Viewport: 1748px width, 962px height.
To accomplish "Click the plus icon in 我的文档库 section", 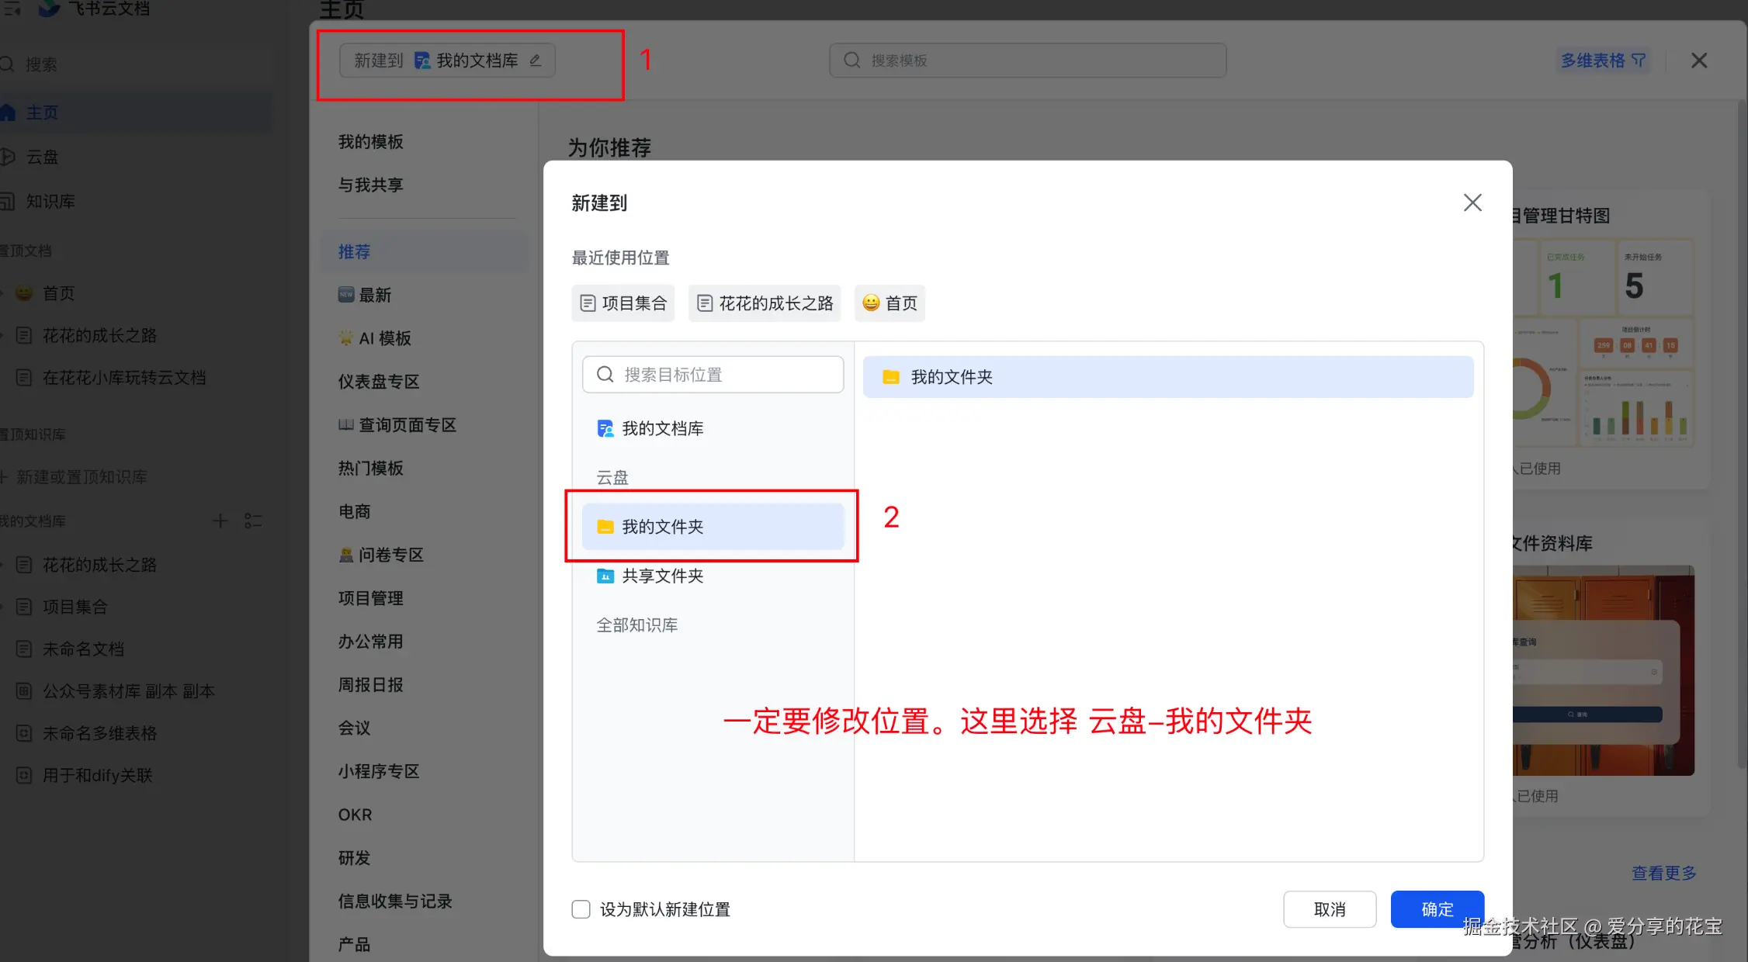I will 220,521.
